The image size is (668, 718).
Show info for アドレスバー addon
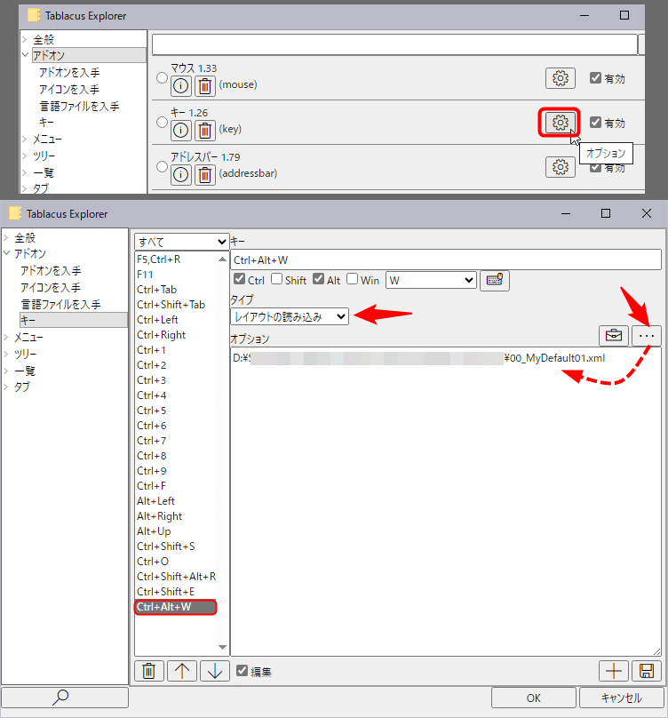tap(181, 175)
